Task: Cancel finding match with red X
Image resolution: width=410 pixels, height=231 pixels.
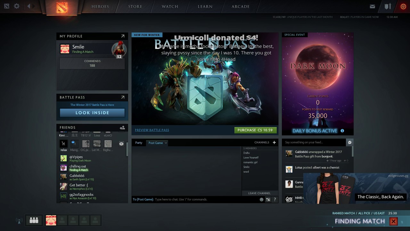Action: pos(393,221)
